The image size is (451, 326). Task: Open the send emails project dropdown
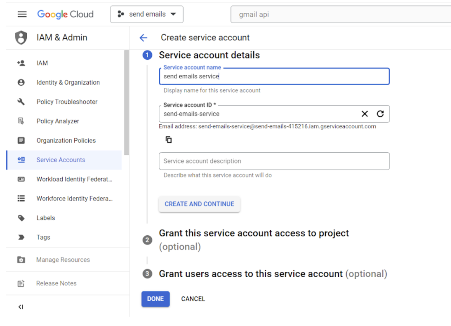click(147, 14)
